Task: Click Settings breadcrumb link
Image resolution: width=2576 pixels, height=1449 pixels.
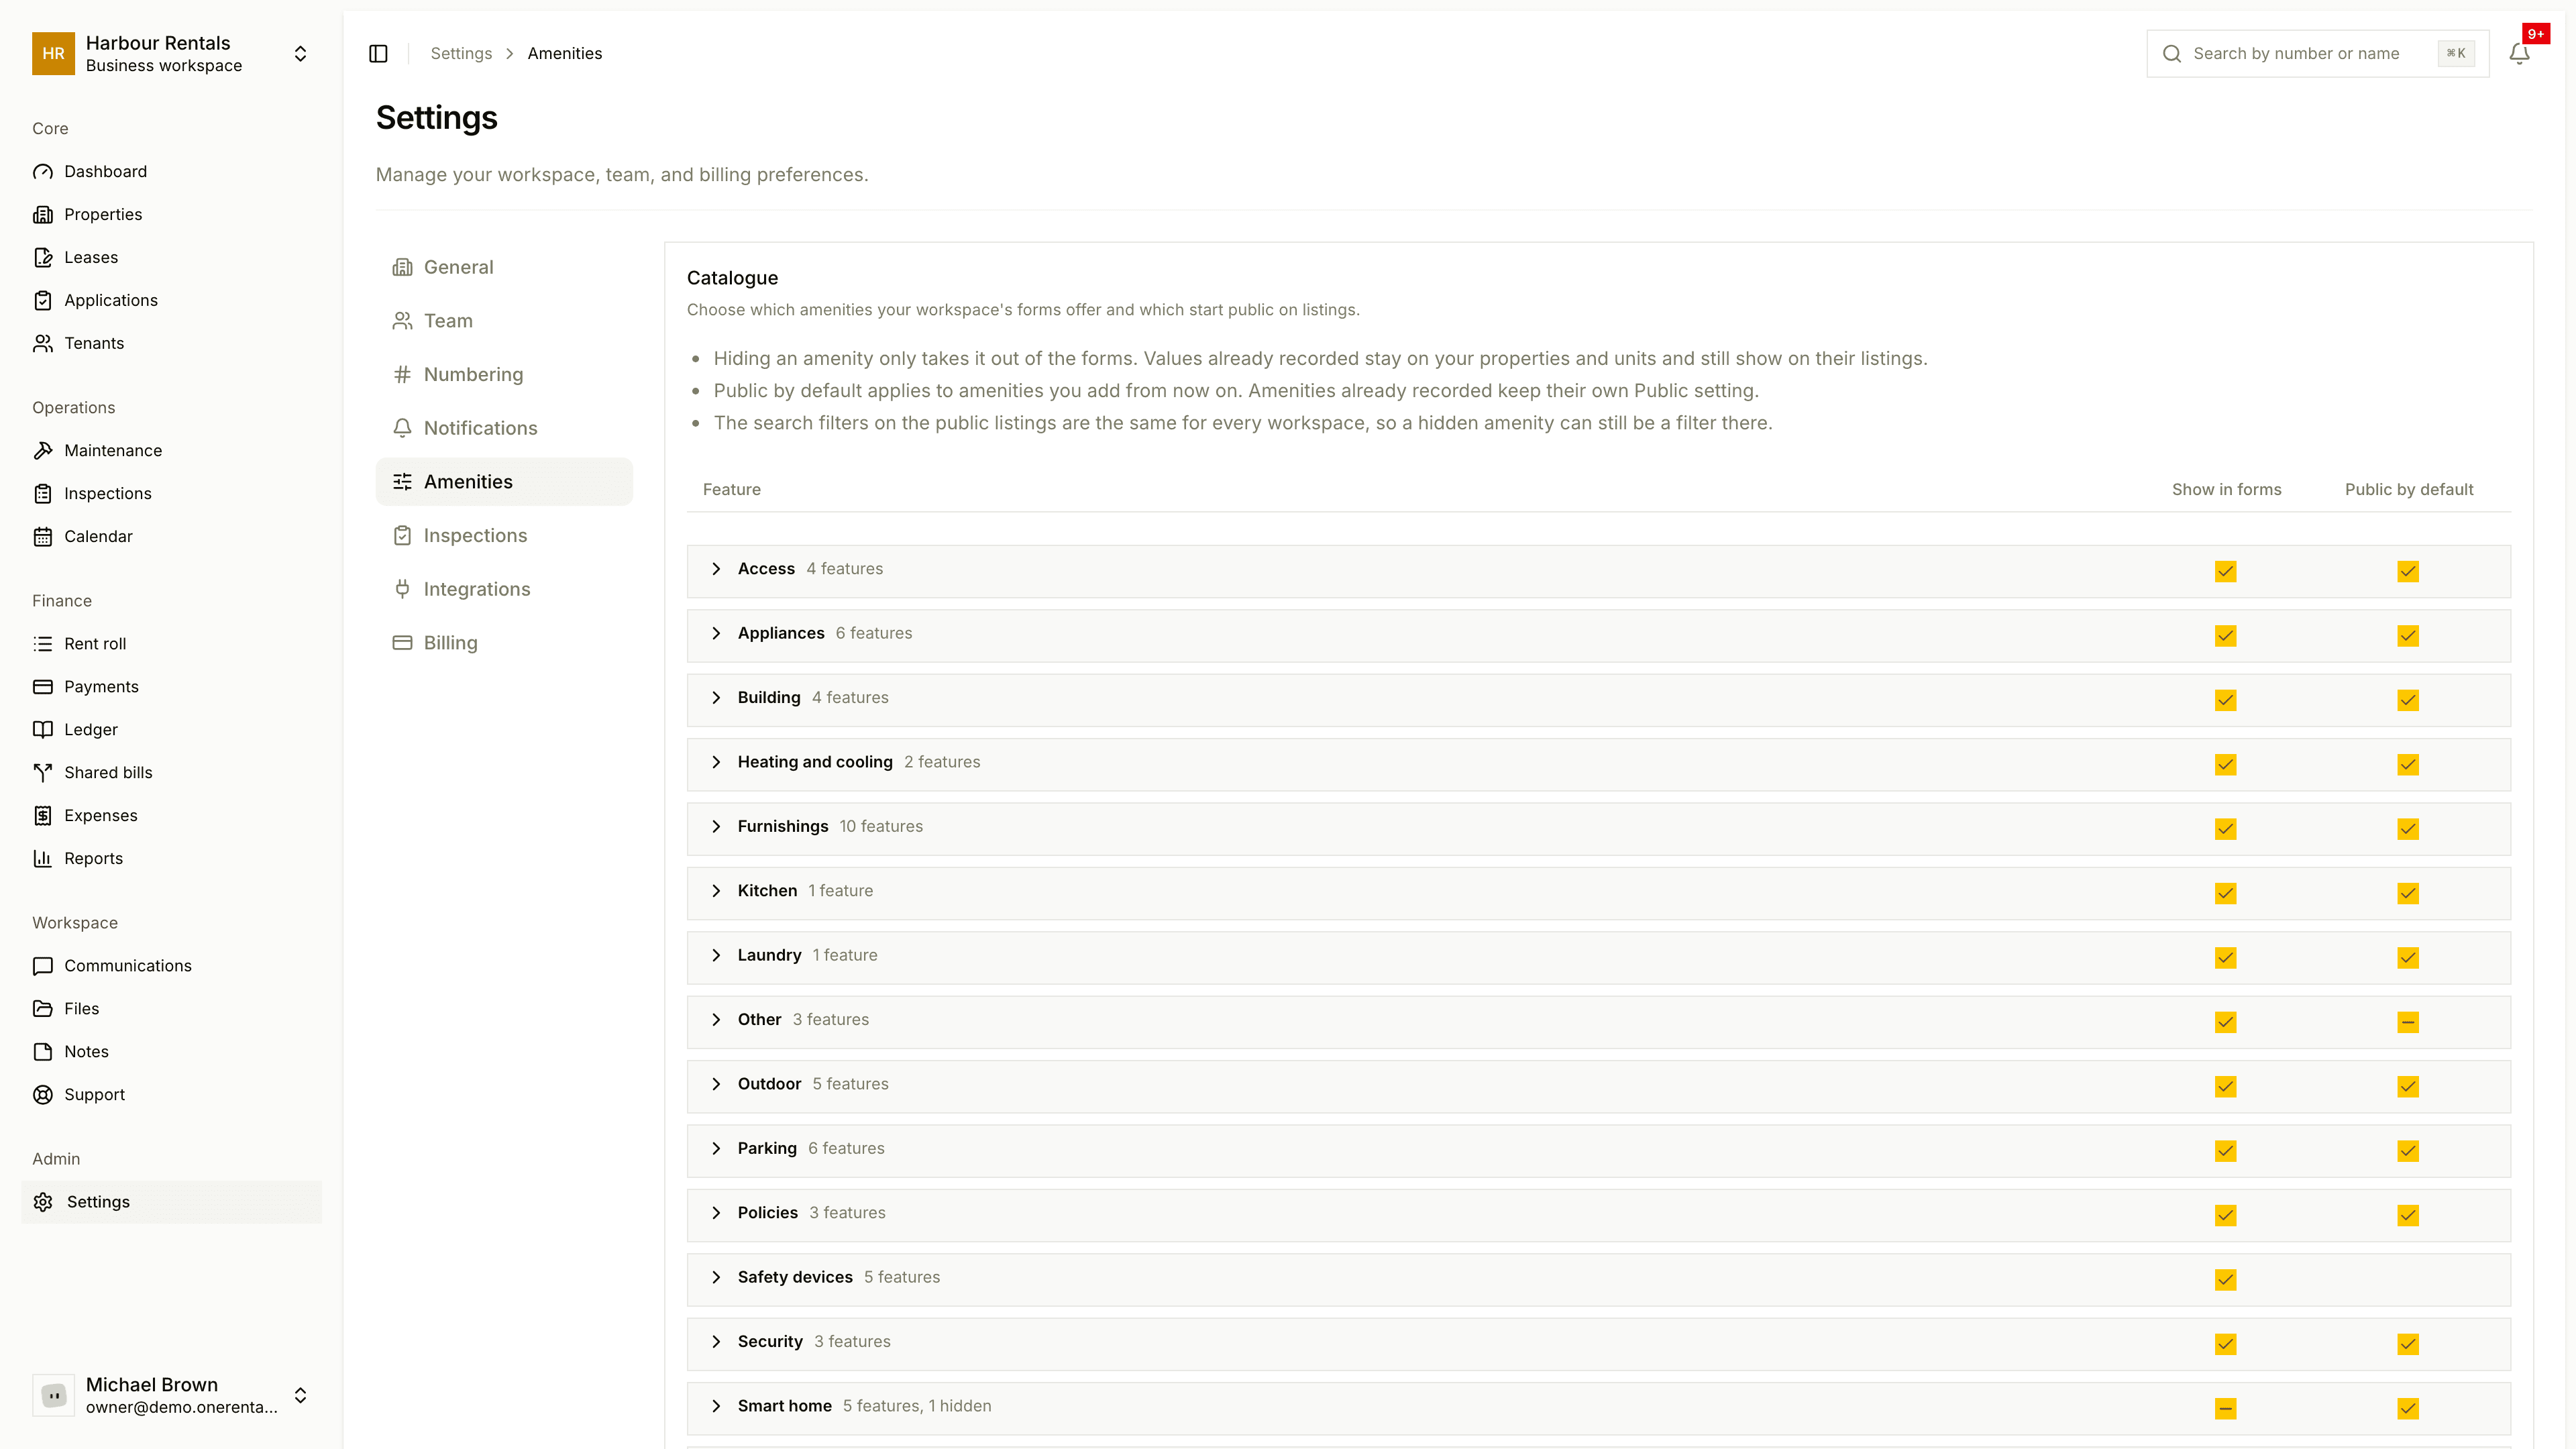Action: [461, 54]
